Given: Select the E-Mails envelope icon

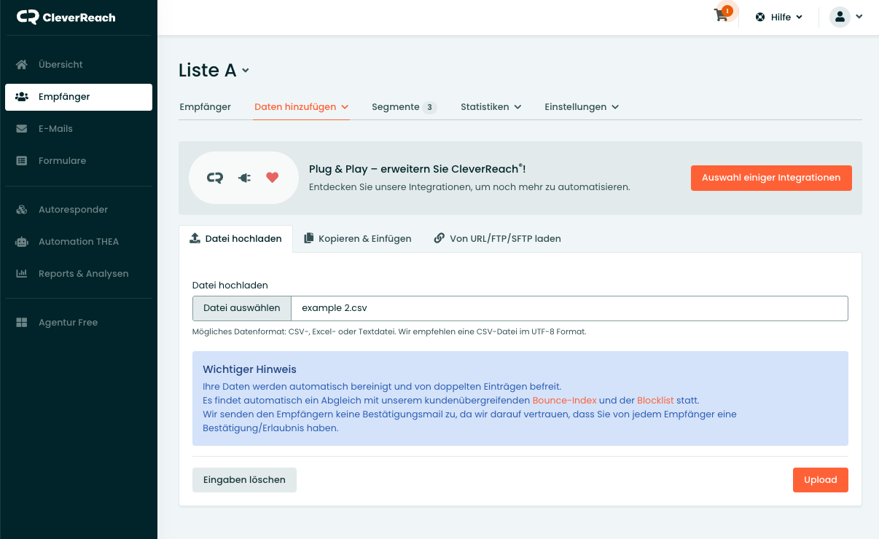Looking at the screenshot, I should [22, 129].
